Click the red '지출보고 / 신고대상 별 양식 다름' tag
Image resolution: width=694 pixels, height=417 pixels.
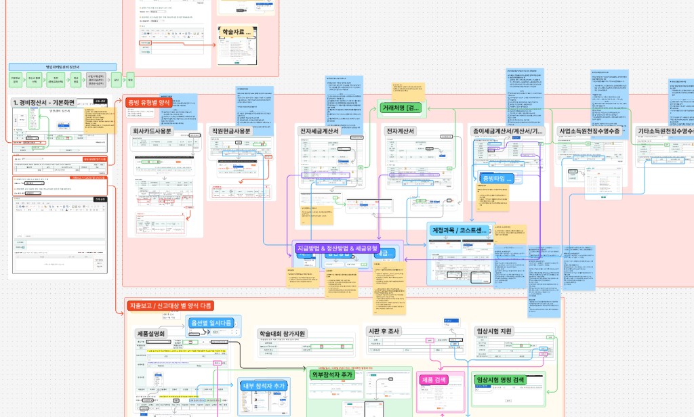170,305
